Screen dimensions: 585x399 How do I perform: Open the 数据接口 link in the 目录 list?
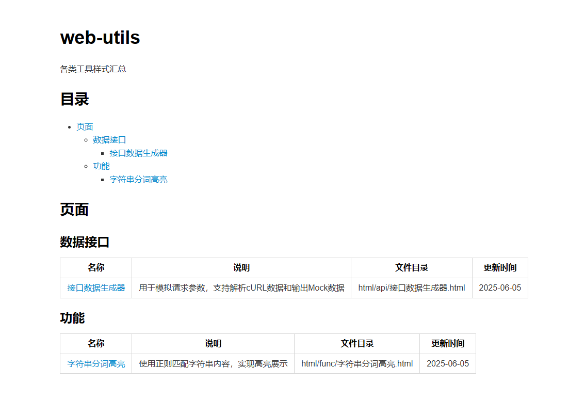(x=109, y=140)
